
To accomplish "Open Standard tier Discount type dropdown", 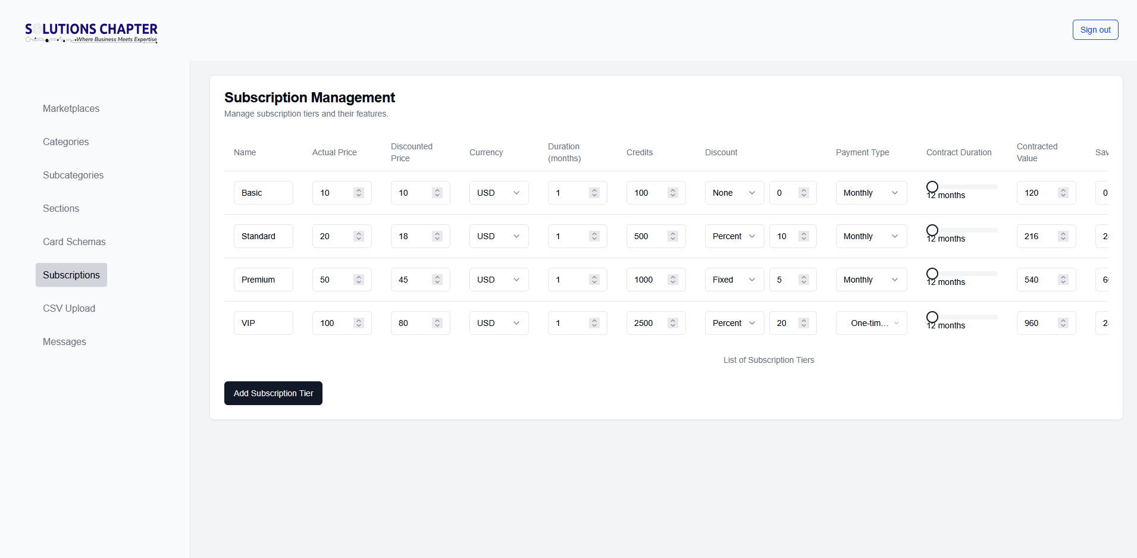I will click(734, 236).
